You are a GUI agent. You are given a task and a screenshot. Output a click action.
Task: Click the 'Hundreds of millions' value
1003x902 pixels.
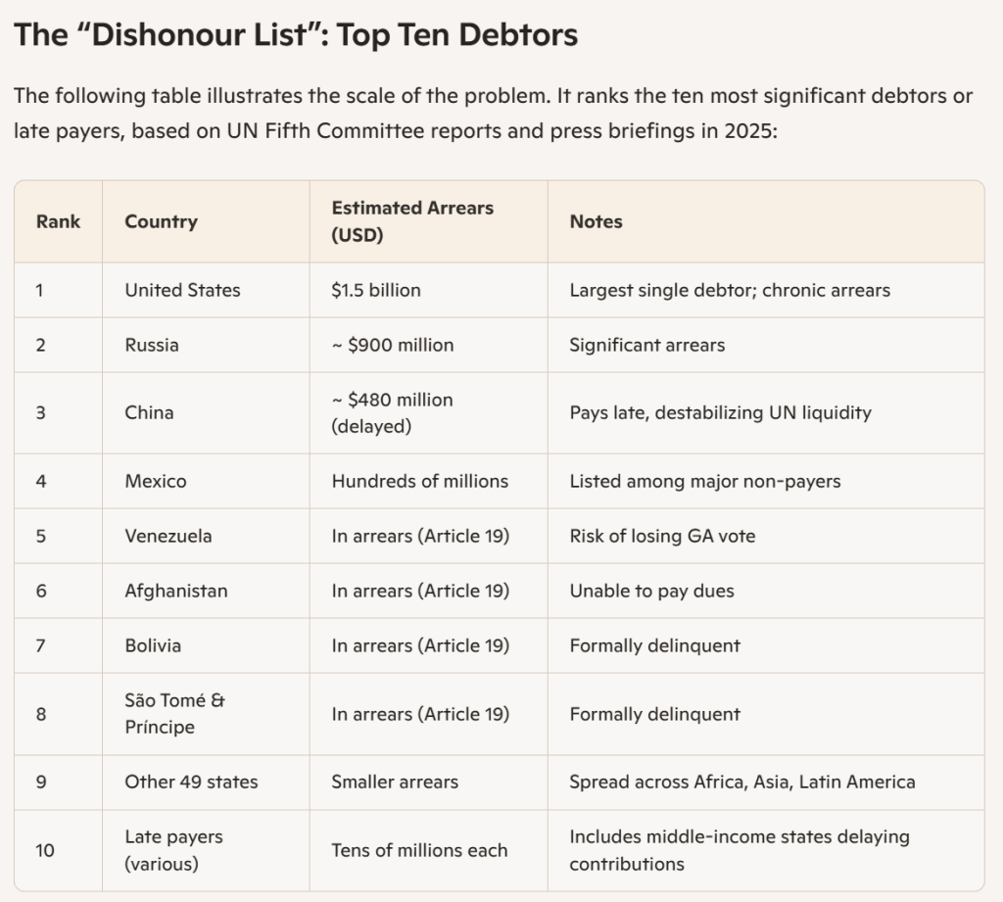pyautogui.click(x=419, y=481)
